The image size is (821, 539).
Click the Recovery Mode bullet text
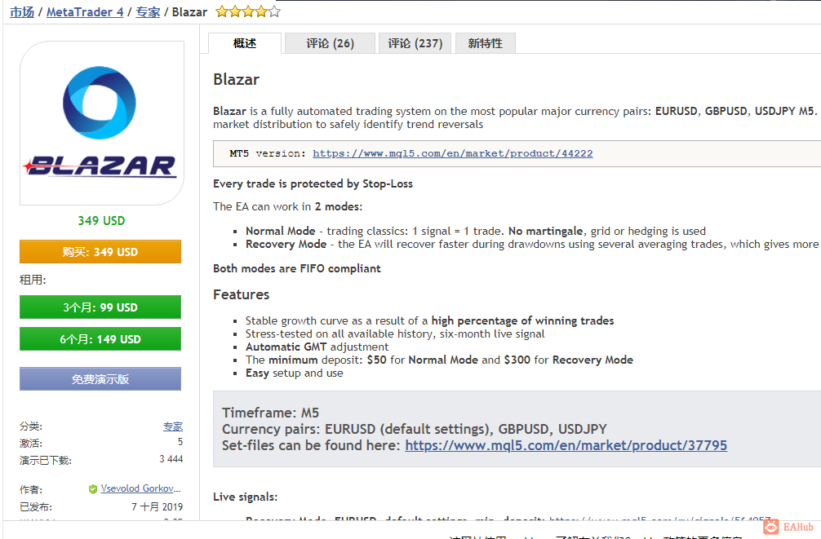click(532, 244)
